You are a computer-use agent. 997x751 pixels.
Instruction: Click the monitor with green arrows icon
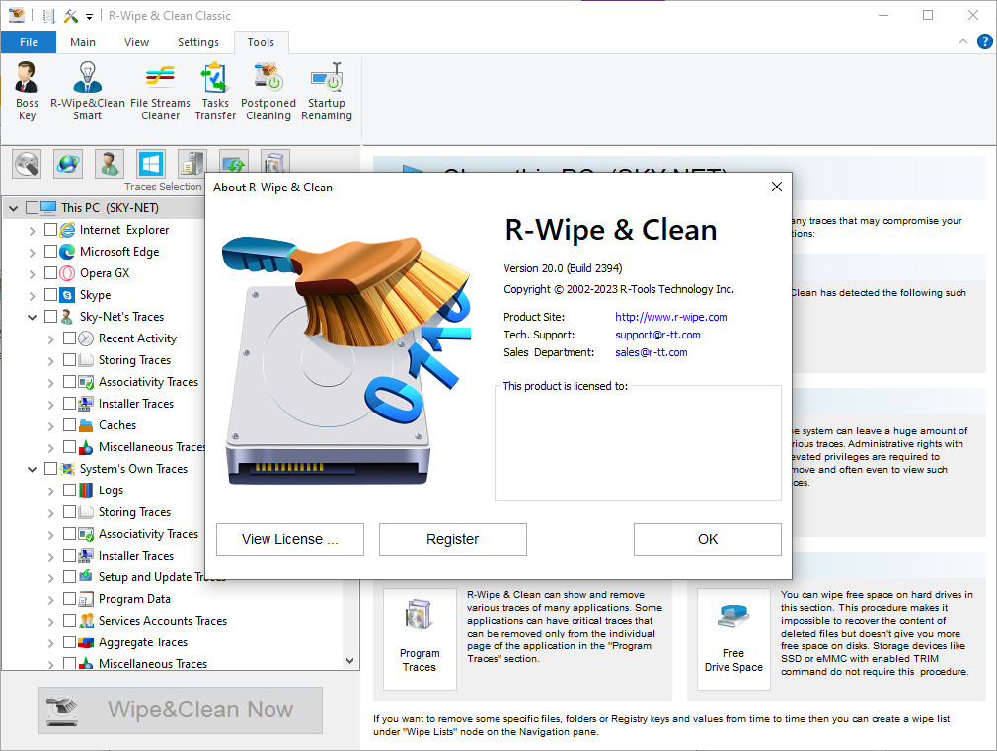click(233, 161)
